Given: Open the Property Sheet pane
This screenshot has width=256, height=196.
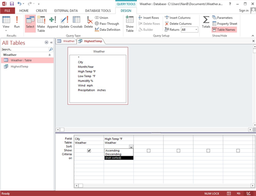Looking at the screenshot, I should pos(225,24).
